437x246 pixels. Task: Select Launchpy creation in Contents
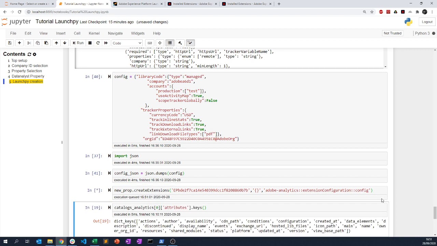[x=28, y=81]
